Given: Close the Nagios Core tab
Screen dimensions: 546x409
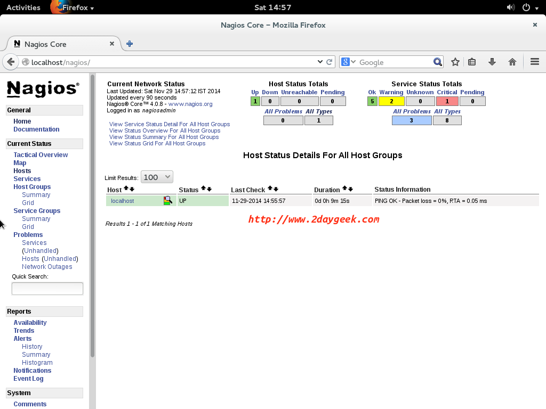Looking at the screenshot, I should click(112, 44).
